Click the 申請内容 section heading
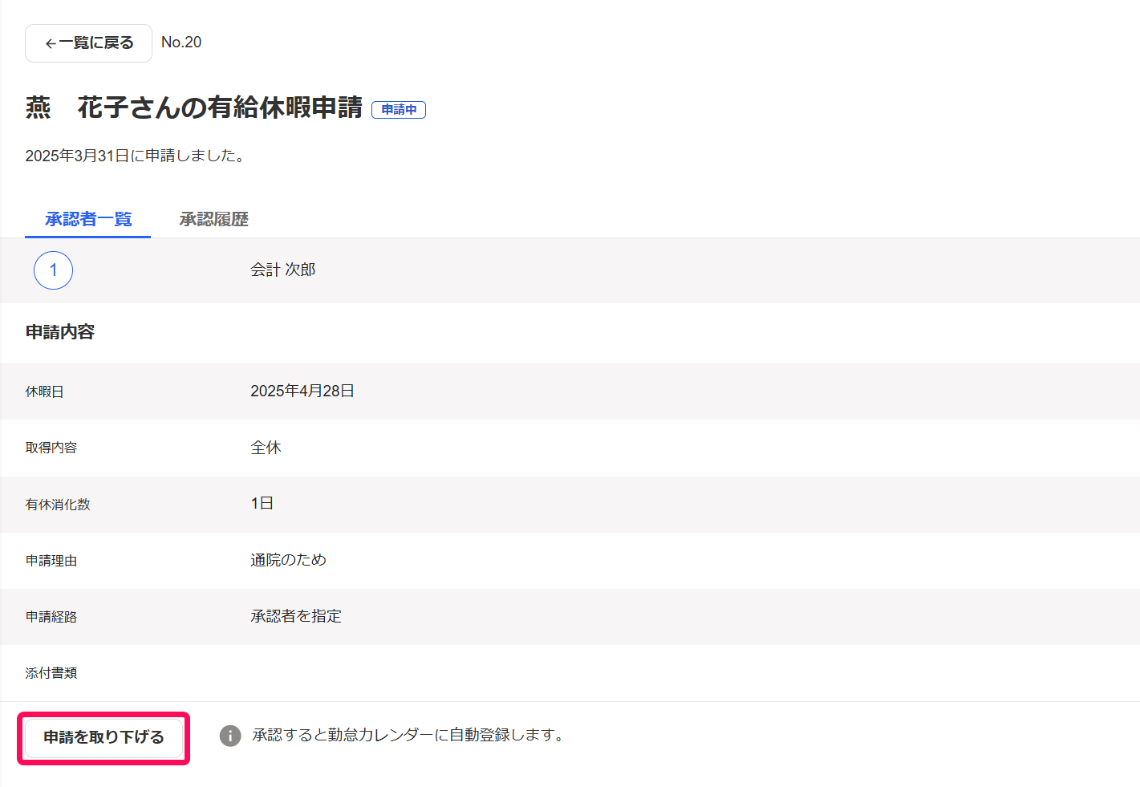The image size is (1140, 787). tap(60, 332)
